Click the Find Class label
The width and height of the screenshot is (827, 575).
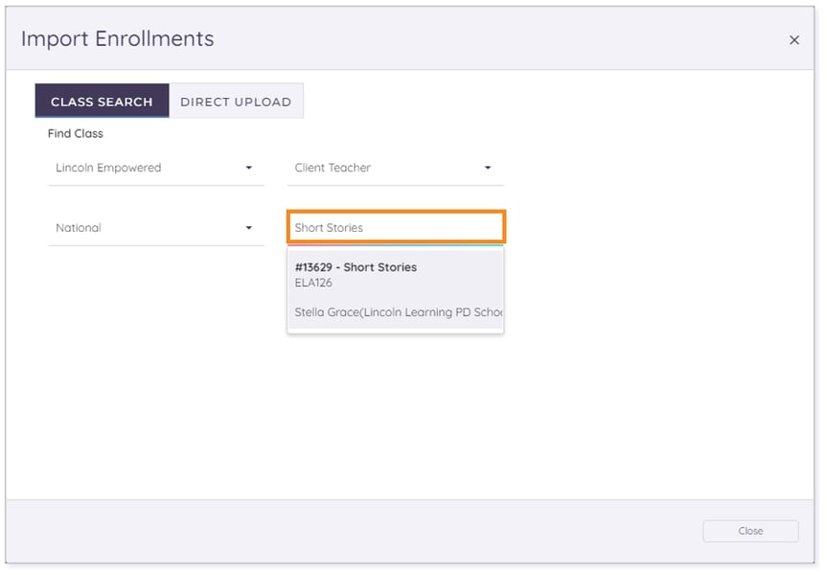(75, 133)
